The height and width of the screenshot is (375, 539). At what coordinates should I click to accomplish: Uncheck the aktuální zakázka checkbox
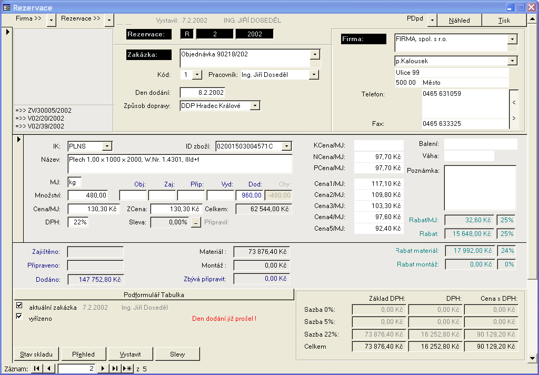click(19, 305)
